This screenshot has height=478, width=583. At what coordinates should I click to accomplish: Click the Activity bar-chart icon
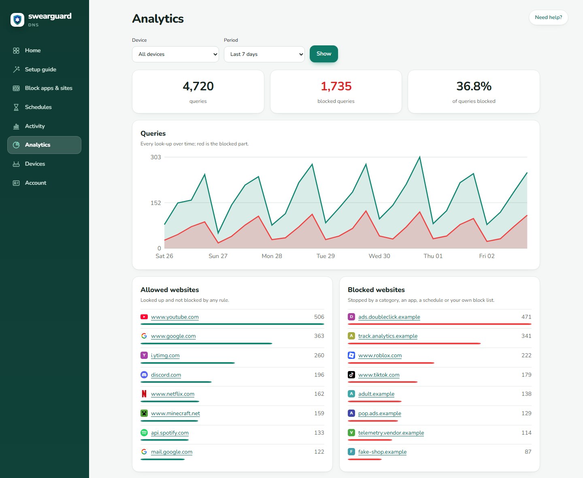click(x=16, y=126)
